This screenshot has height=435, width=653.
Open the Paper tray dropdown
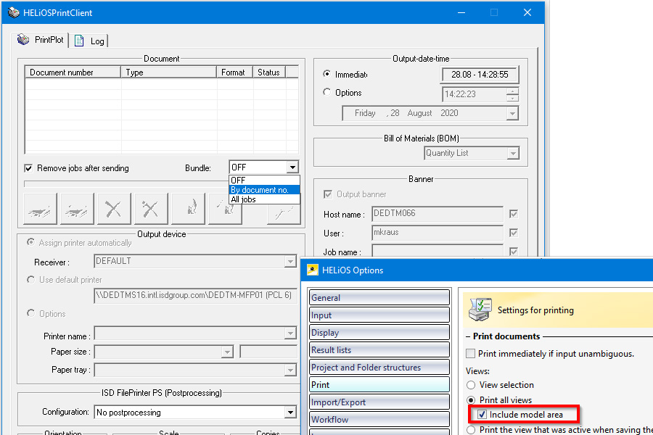click(290, 370)
